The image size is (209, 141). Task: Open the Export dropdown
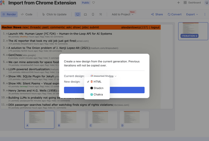click(x=192, y=14)
